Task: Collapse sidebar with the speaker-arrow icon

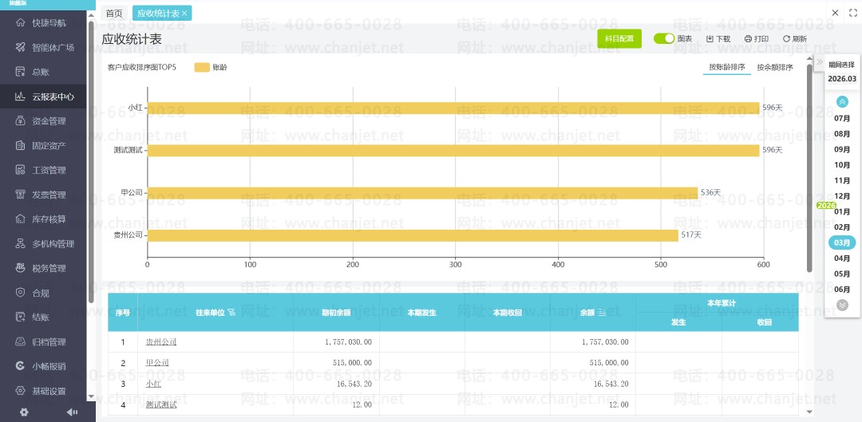Action: [72, 412]
